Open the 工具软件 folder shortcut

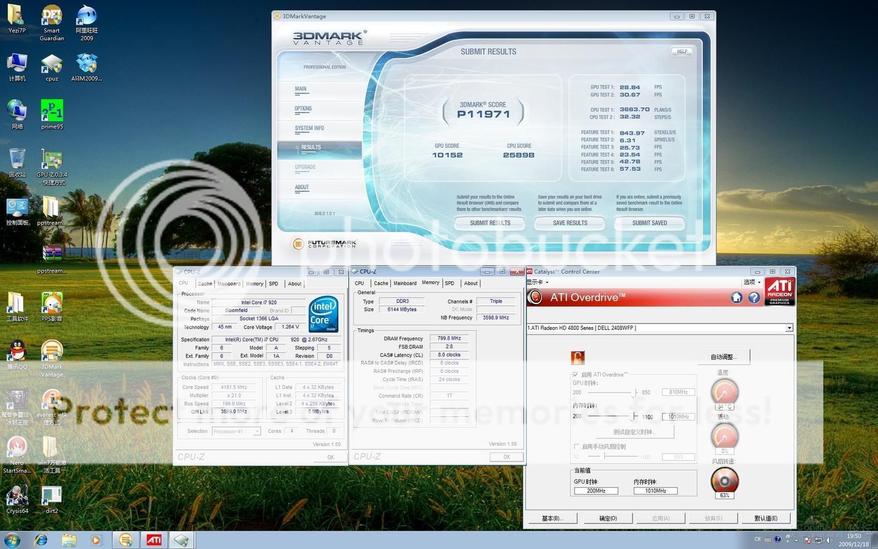pos(17,307)
